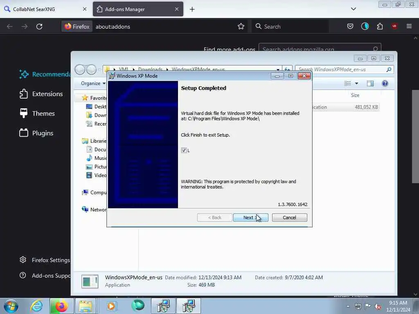Toggle the Explorer preview pane

(370, 83)
